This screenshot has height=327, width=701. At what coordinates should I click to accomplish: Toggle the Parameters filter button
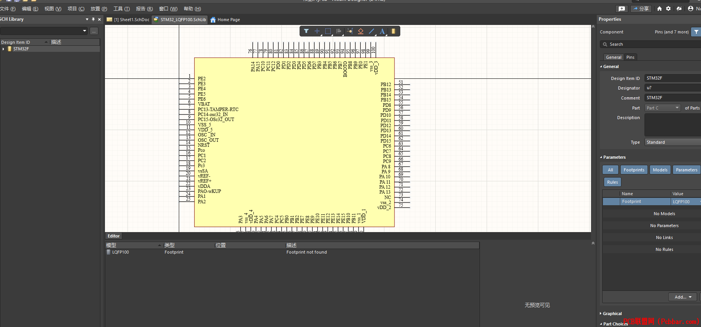[686, 170]
